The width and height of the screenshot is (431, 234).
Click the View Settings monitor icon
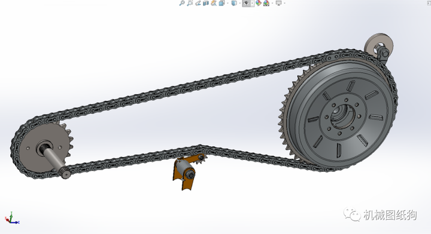279,3
